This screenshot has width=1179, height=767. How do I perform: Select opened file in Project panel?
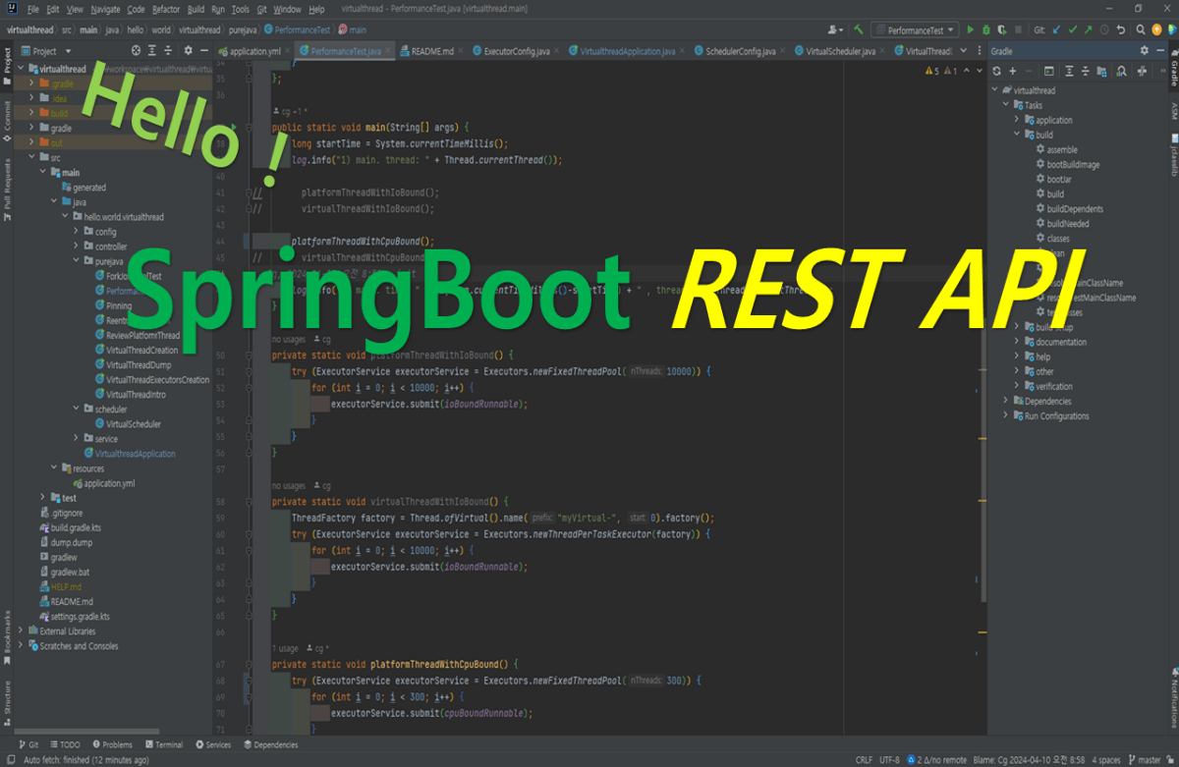(136, 50)
